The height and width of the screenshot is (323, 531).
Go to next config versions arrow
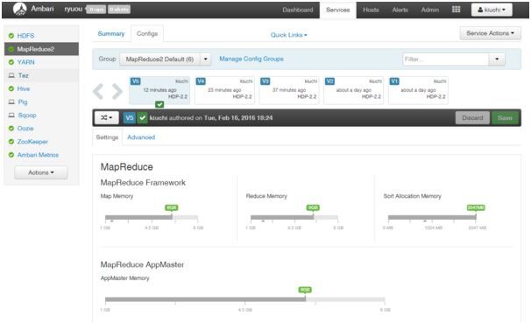pos(117,91)
